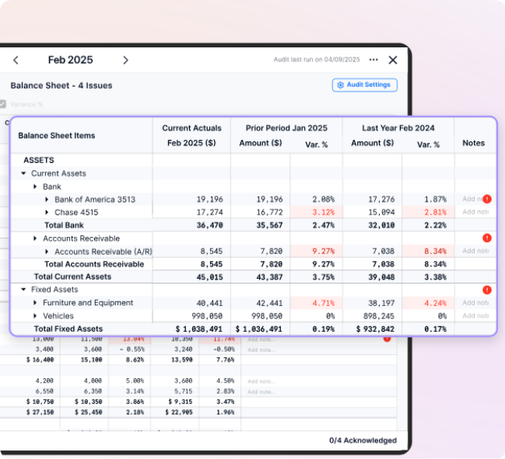Screen dimensions: 505x459
Task: Collapse the Fixed Assets section
Action: [x=23, y=290]
